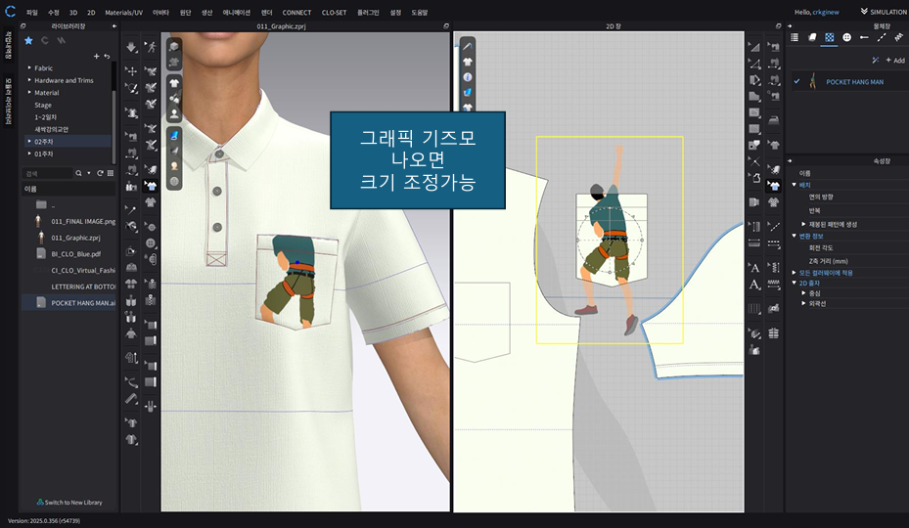This screenshot has width=909, height=528.
Task: Open the Fabric tab icon in object browser
Action: (x=811, y=37)
